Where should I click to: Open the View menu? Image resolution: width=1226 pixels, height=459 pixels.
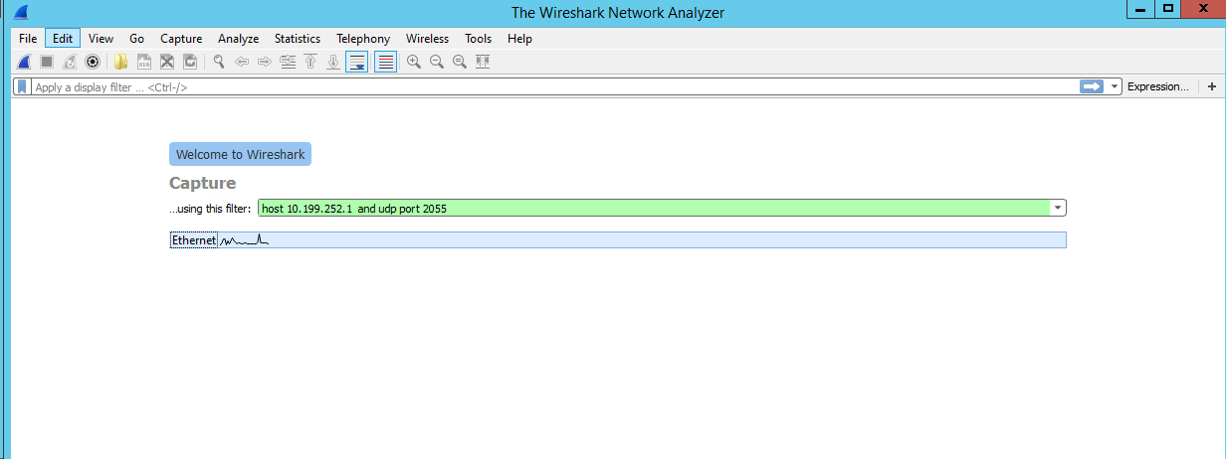point(101,39)
